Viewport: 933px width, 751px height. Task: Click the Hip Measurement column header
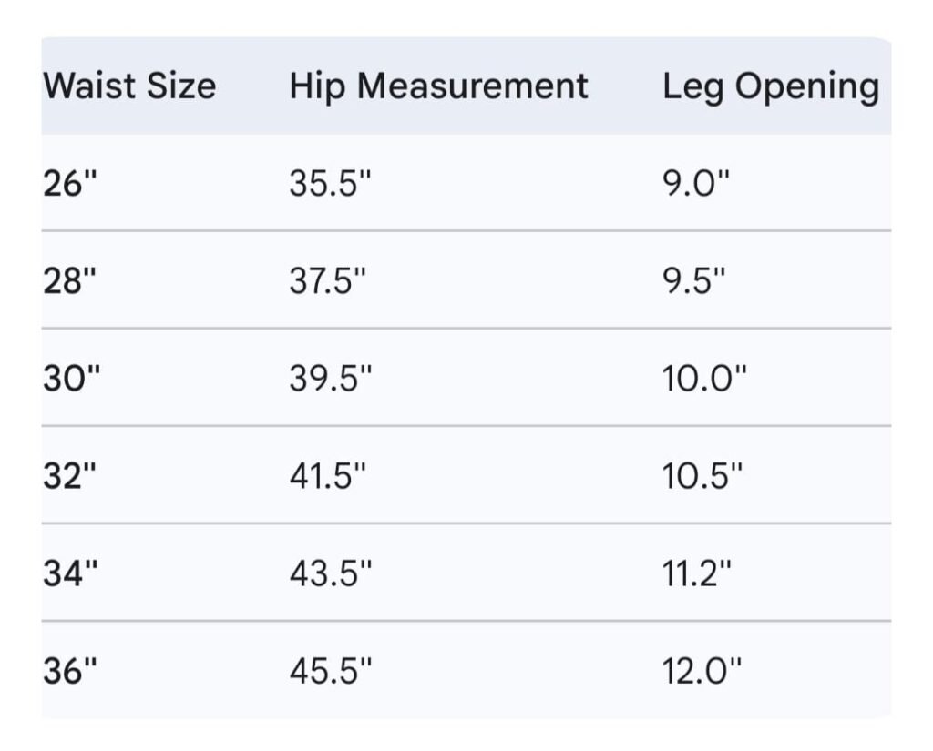438,86
